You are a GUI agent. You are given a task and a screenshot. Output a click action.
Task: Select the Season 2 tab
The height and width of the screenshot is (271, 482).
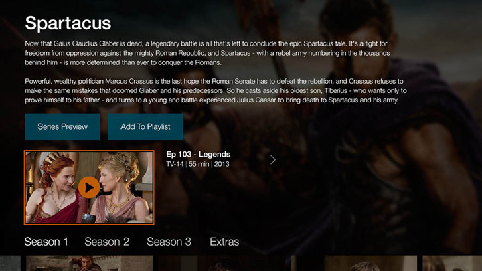[x=106, y=242]
